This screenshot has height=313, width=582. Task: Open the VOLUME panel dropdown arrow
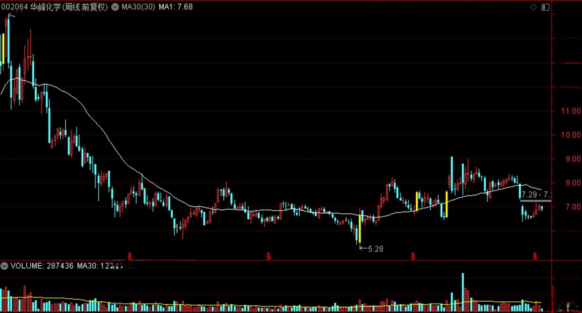4,266
